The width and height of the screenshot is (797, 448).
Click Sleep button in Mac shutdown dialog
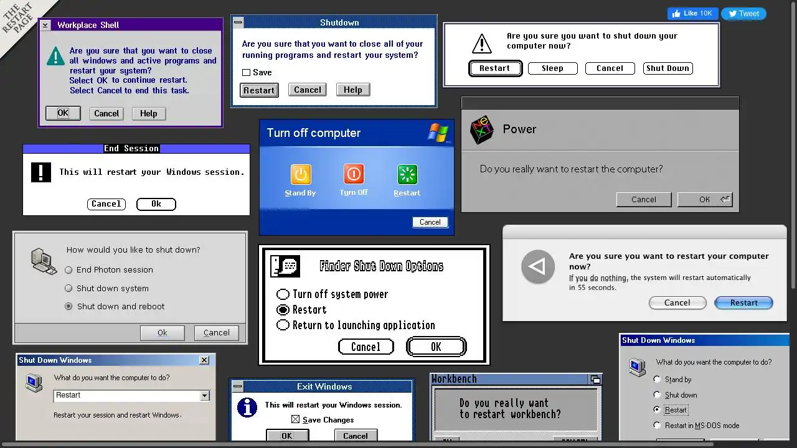click(x=552, y=68)
